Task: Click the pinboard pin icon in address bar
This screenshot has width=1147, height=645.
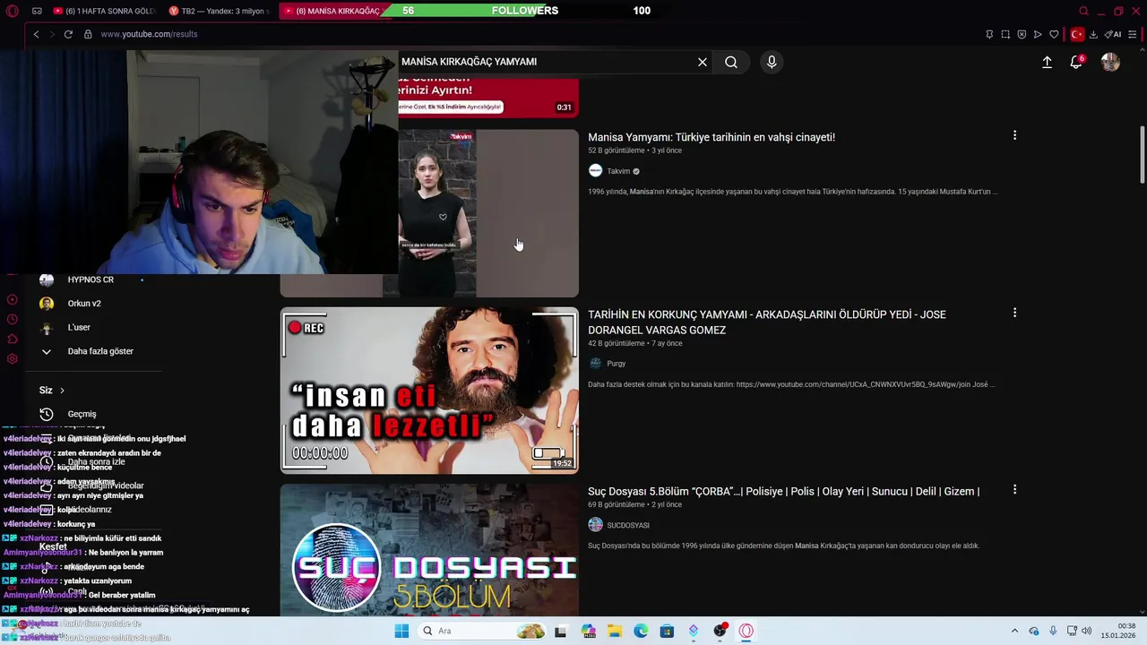Action: click(x=989, y=34)
